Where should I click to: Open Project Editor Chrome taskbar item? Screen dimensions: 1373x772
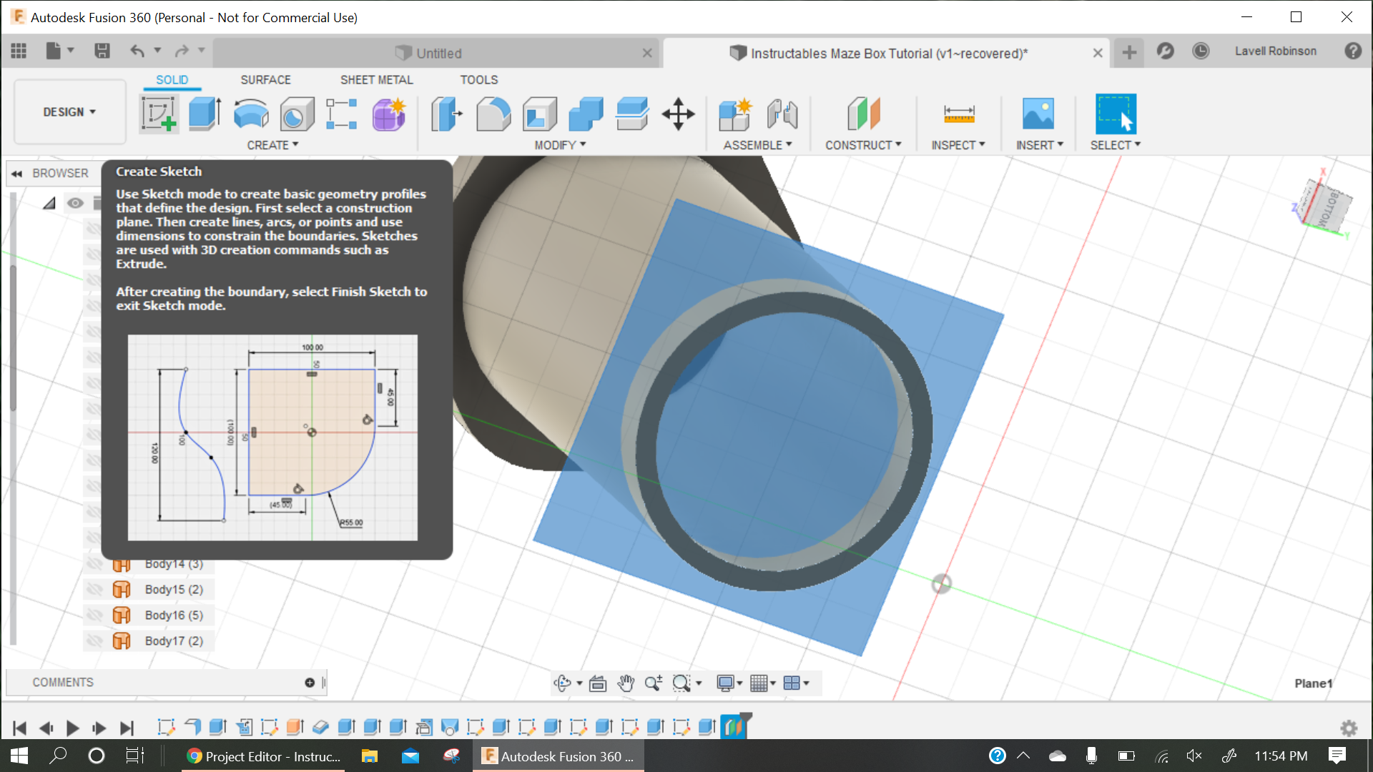tap(263, 756)
